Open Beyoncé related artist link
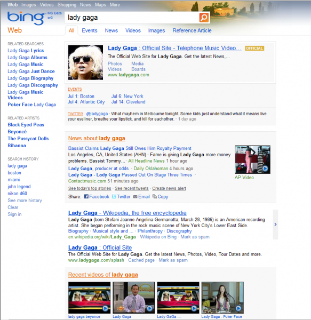 (x=17, y=132)
